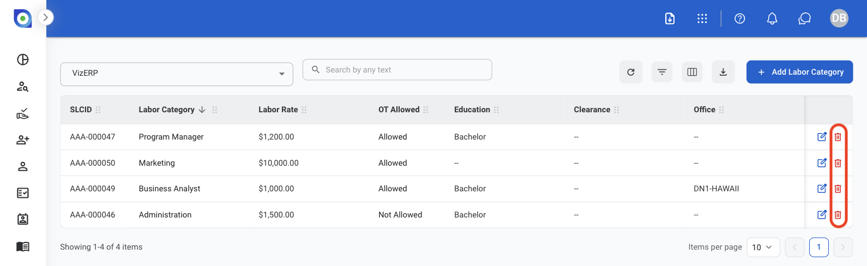Screen dimensions: 867x266
Task: Go to page 1 button
Action: click(x=819, y=247)
